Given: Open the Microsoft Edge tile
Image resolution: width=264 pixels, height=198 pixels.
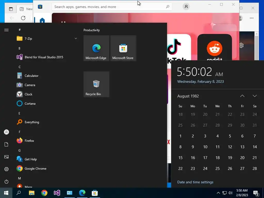Looking at the screenshot, I should (96, 48).
